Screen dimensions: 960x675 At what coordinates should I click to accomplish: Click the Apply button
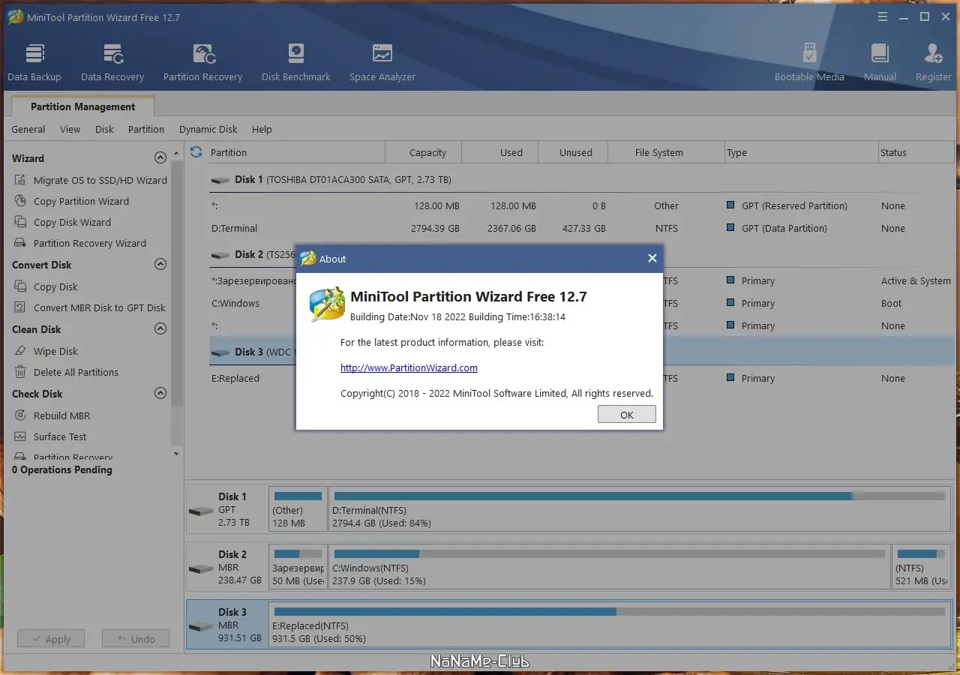(51, 639)
